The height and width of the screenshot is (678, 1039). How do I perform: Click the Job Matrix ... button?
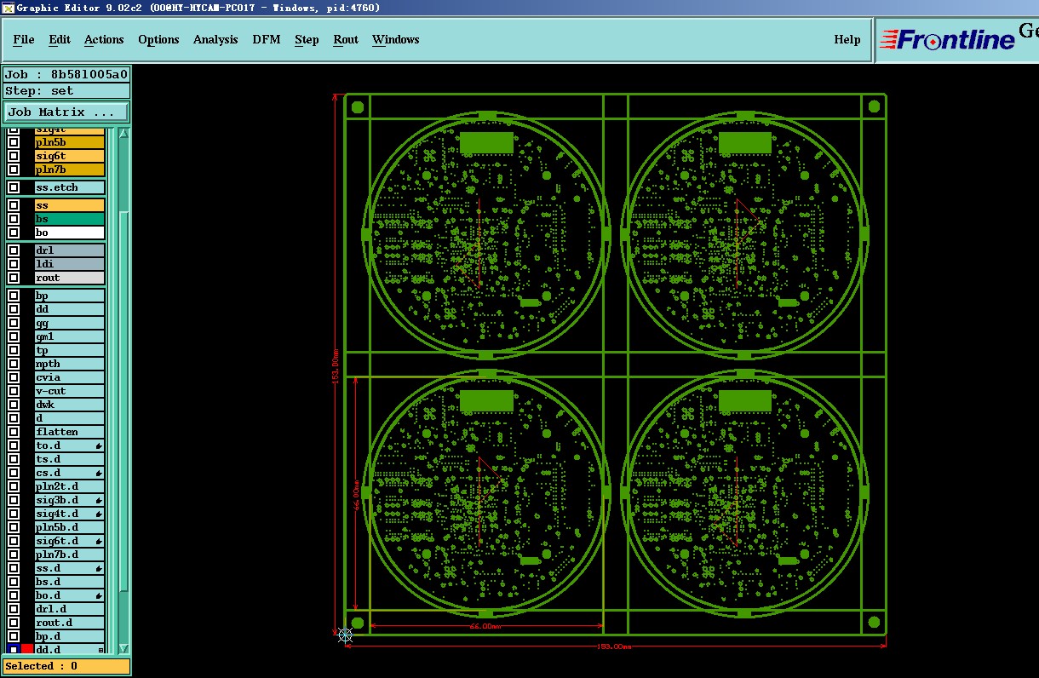click(66, 112)
